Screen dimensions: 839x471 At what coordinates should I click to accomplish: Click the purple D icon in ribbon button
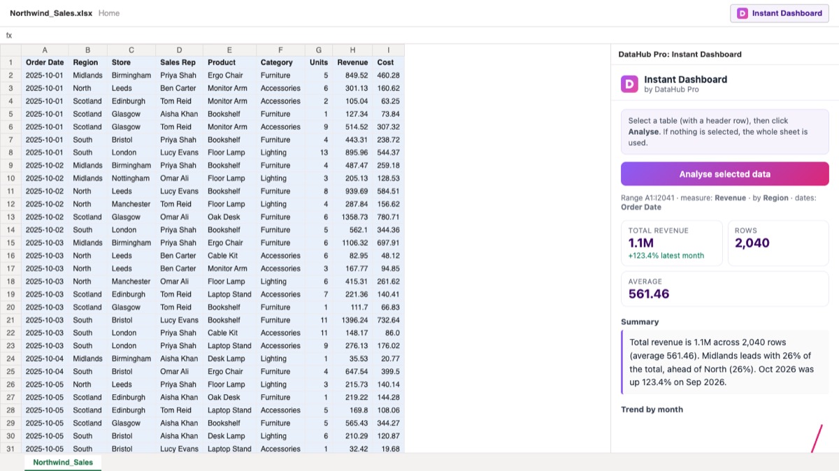click(743, 13)
